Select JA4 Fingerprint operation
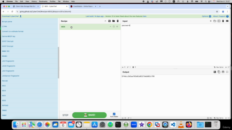The width and height of the screenshot is (232, 130). click(x=29, y=71)
